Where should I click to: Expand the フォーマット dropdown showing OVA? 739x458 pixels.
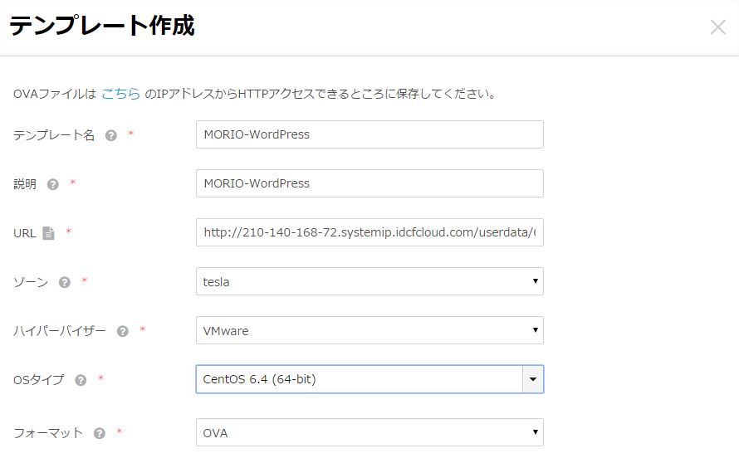click(369, 432)
